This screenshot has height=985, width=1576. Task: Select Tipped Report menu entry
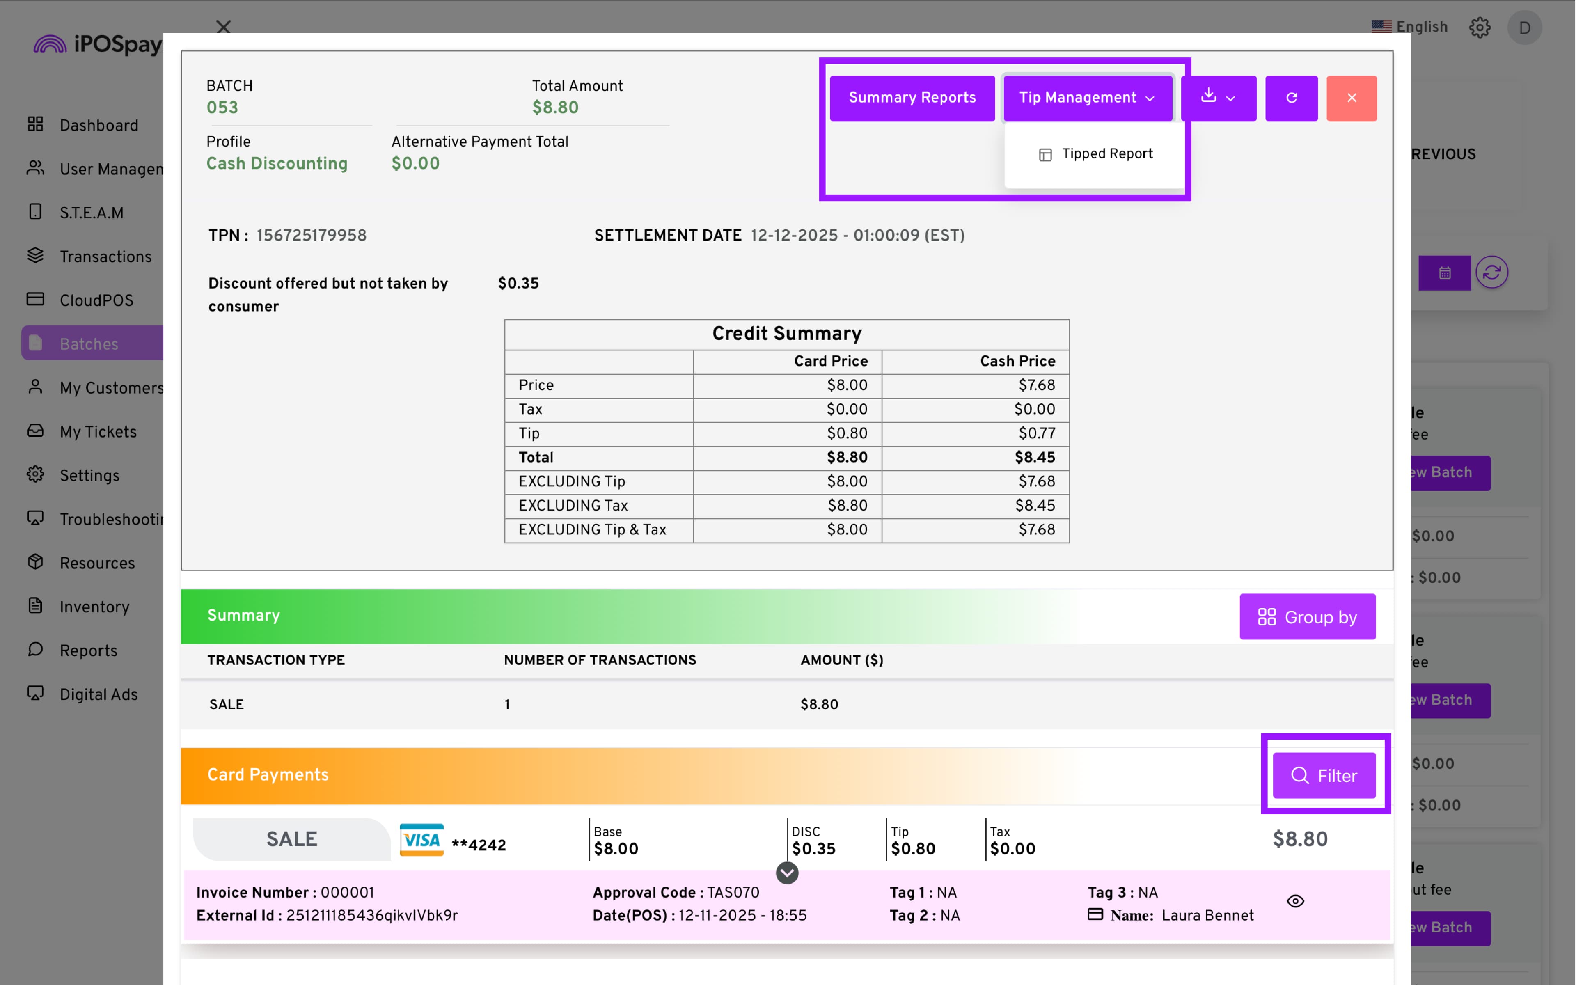(1096, 154)
